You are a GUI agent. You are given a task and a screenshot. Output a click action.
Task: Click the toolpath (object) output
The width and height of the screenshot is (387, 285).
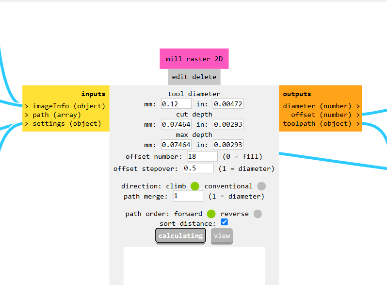coord(321,124)
